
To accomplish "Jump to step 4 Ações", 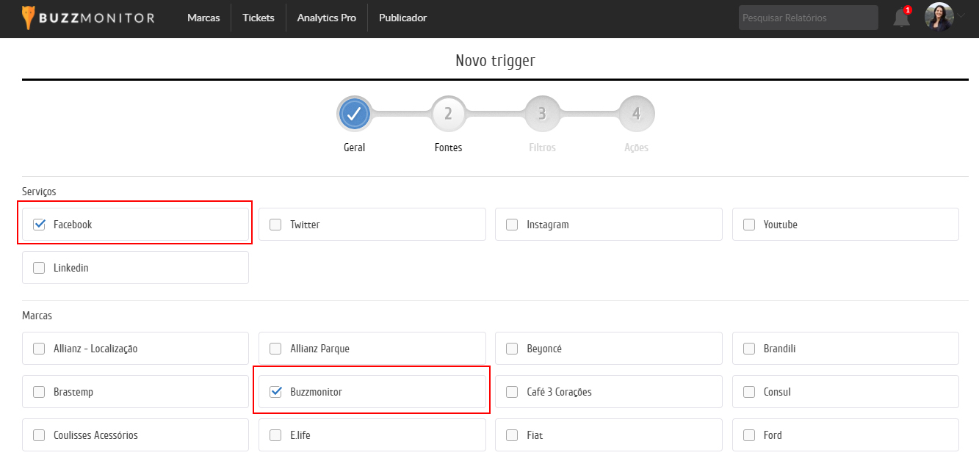I will [x=636, y=114].
